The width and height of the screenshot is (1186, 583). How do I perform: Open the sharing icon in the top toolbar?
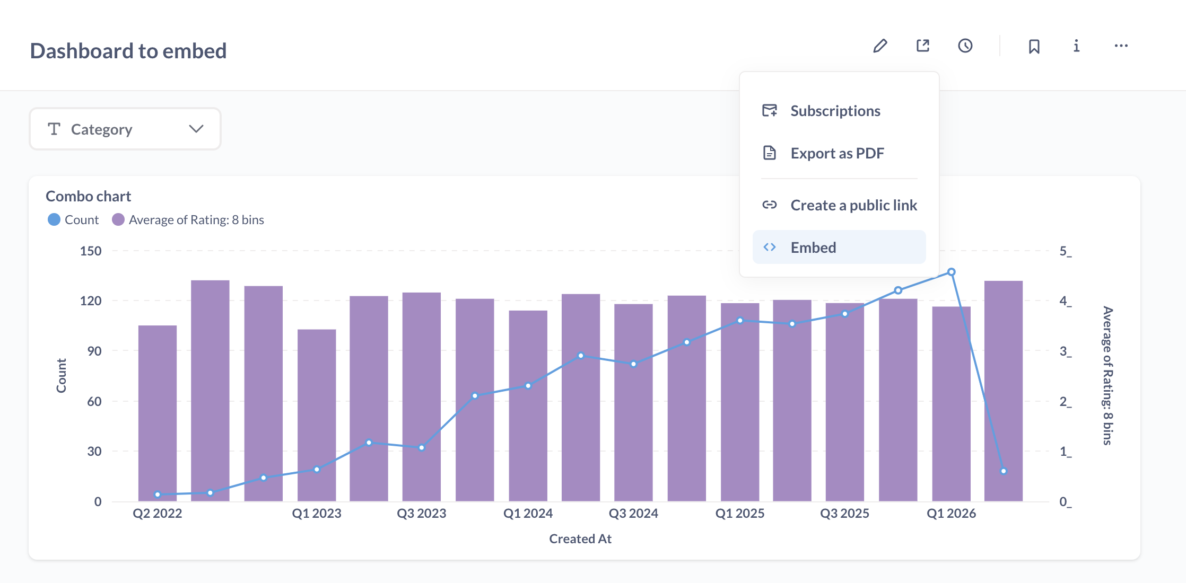(x=923, y=46)
